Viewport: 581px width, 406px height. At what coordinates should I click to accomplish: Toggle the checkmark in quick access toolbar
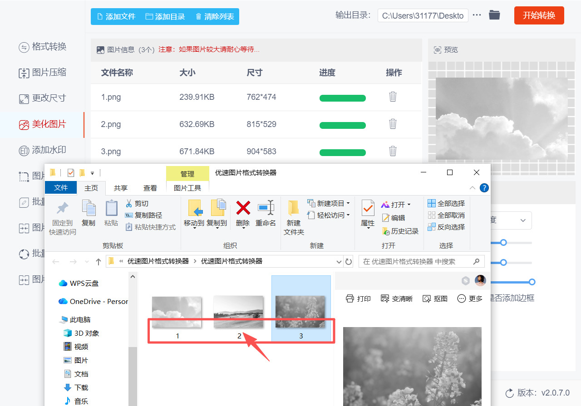tap(70, 172)
